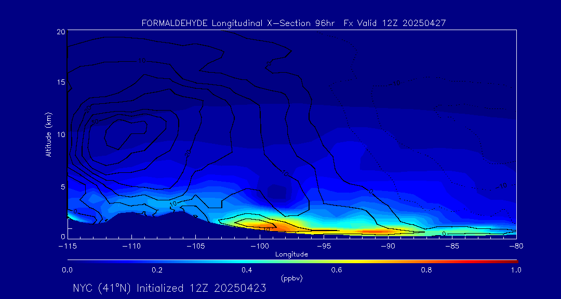This screenshot has height=299, width=561.
Task: Click the 1.0 color scale value
Action: click(x=516, y=270)
